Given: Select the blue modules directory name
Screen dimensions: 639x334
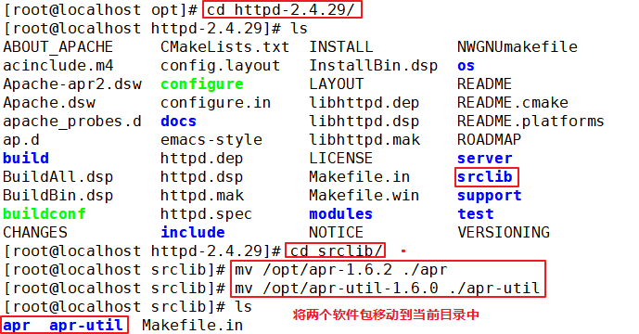Looking at the screenshot, I should [x=340, y=214].
